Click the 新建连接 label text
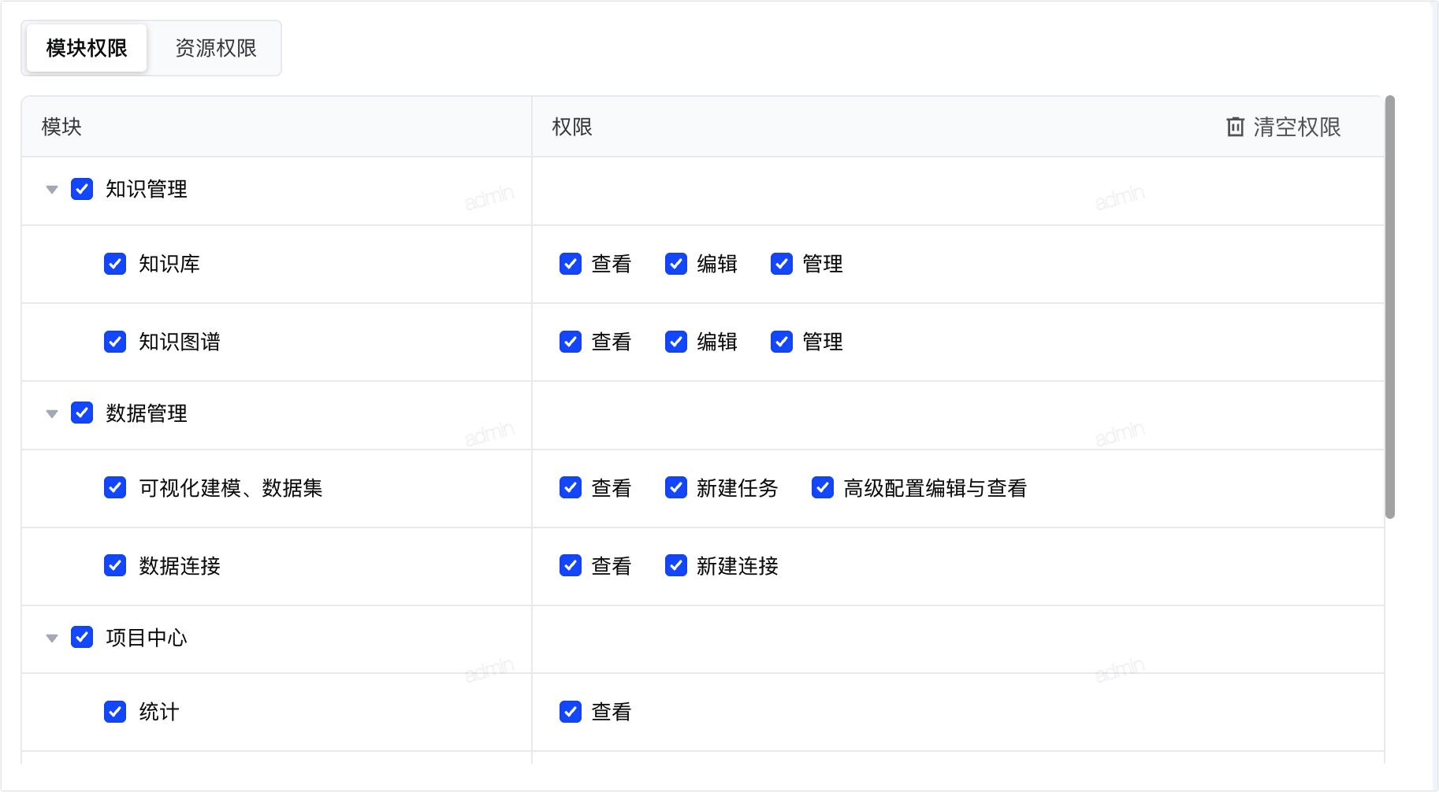The width and height of the screenshot is (1439, 792). (x=738, y=566)
